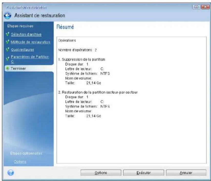Click 'Taille: 21,14 Go' under Restauration
Image resolution: width=211 pixels, height=181 pixels.
point(83,116)
